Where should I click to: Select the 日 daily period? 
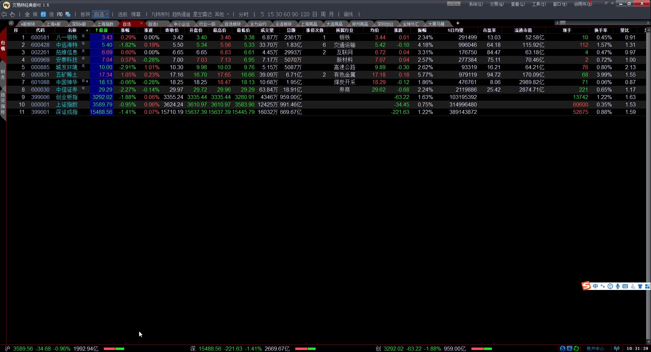(x=315, y=14)
